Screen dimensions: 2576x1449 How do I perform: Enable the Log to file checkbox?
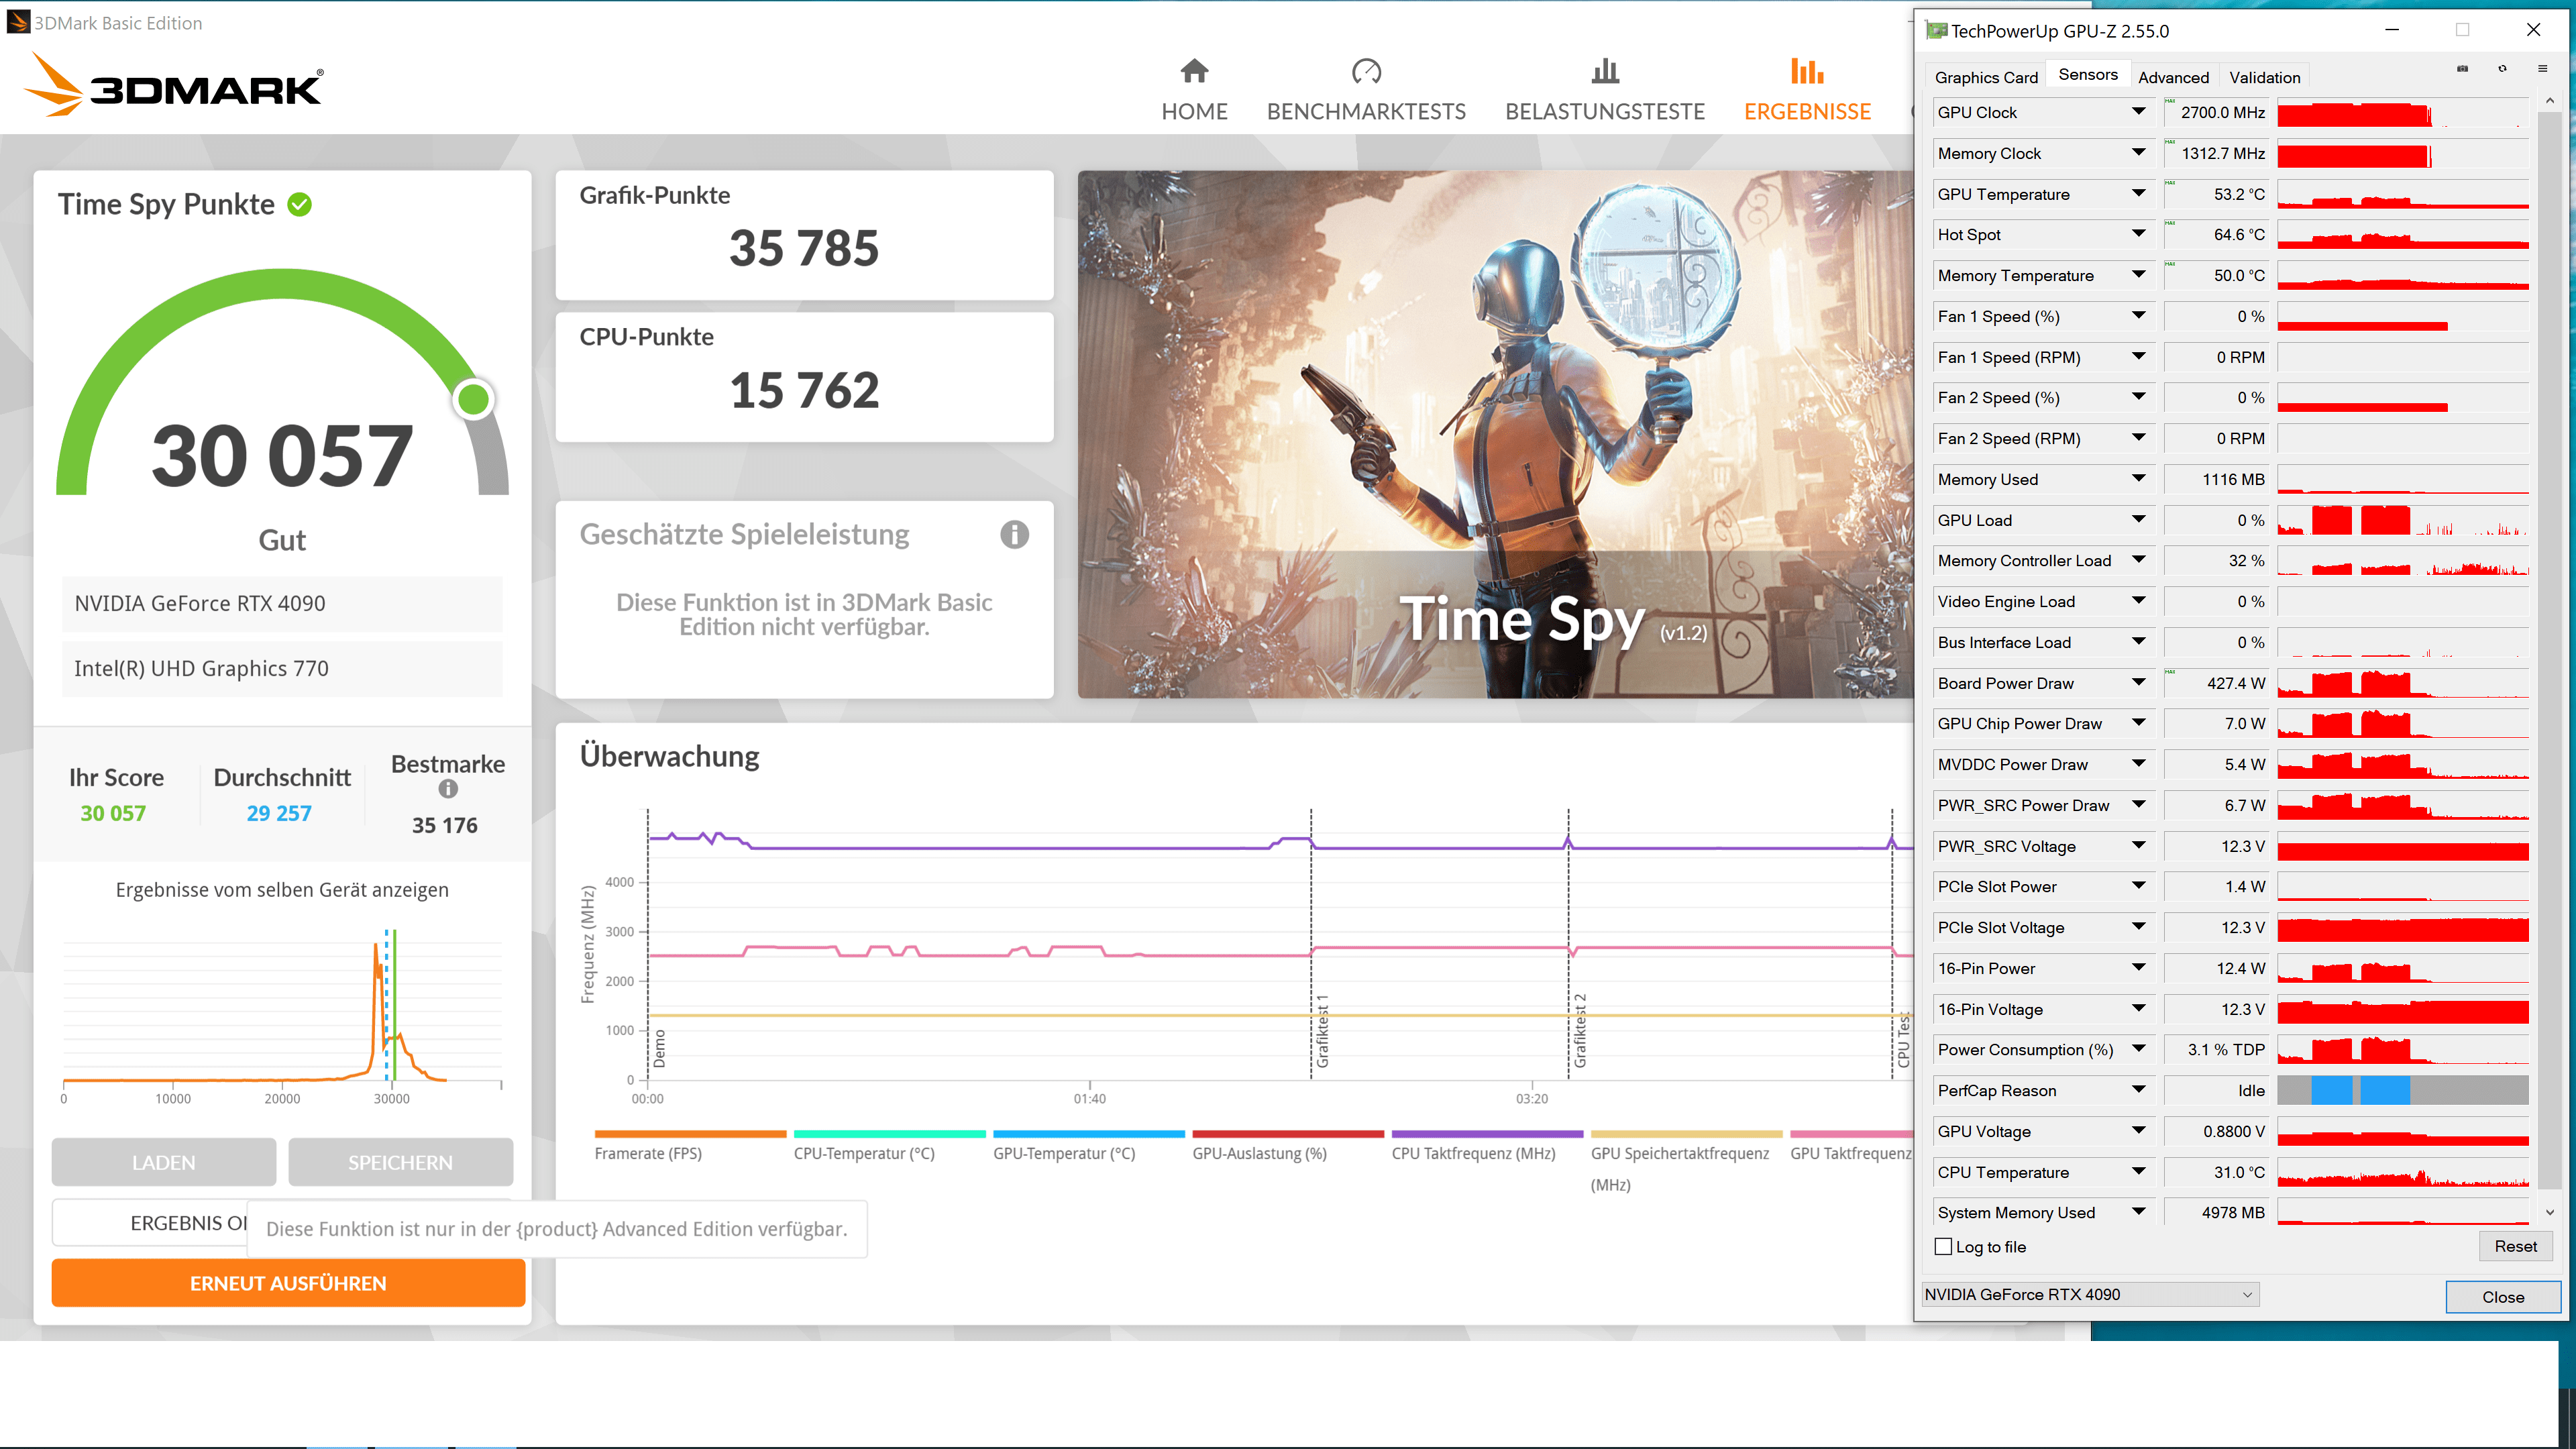click(1943, 1247)
